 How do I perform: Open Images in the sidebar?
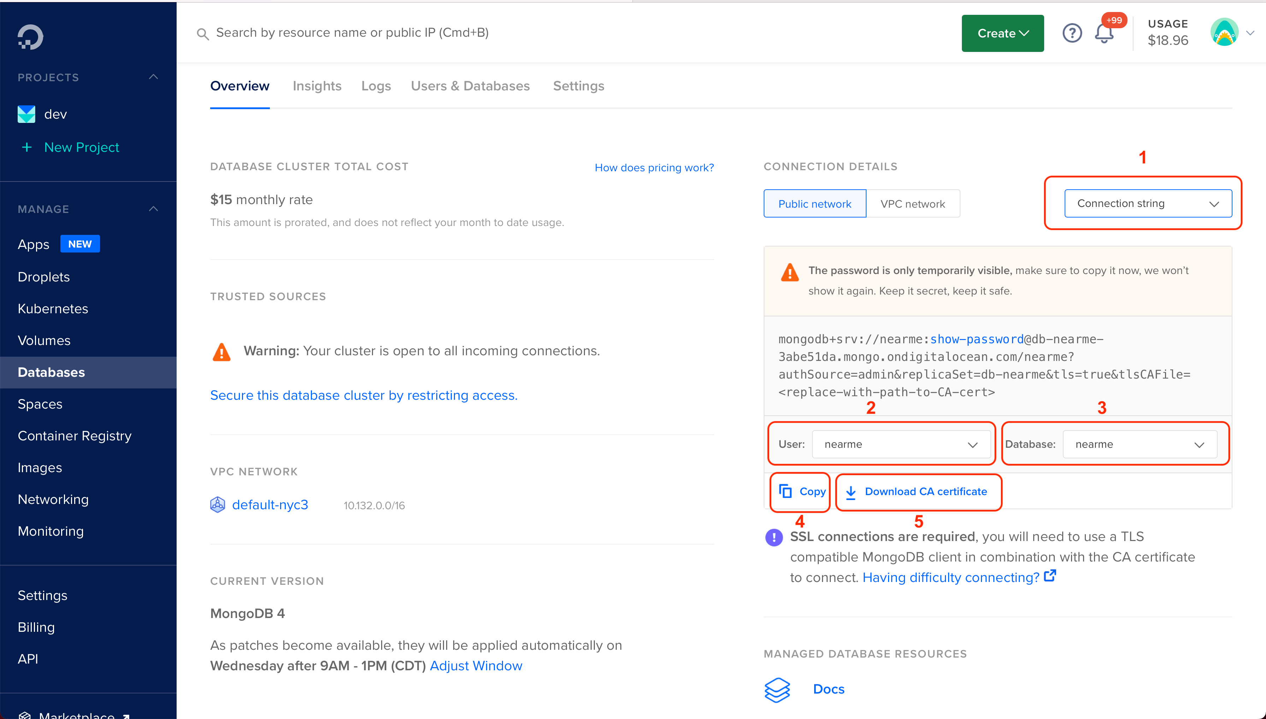(x=40, y=468)
